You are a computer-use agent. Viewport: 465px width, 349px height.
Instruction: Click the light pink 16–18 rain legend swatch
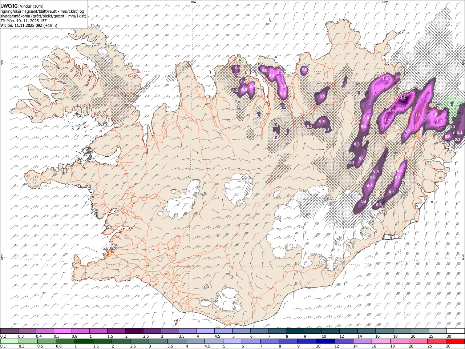tap(381, 341)
